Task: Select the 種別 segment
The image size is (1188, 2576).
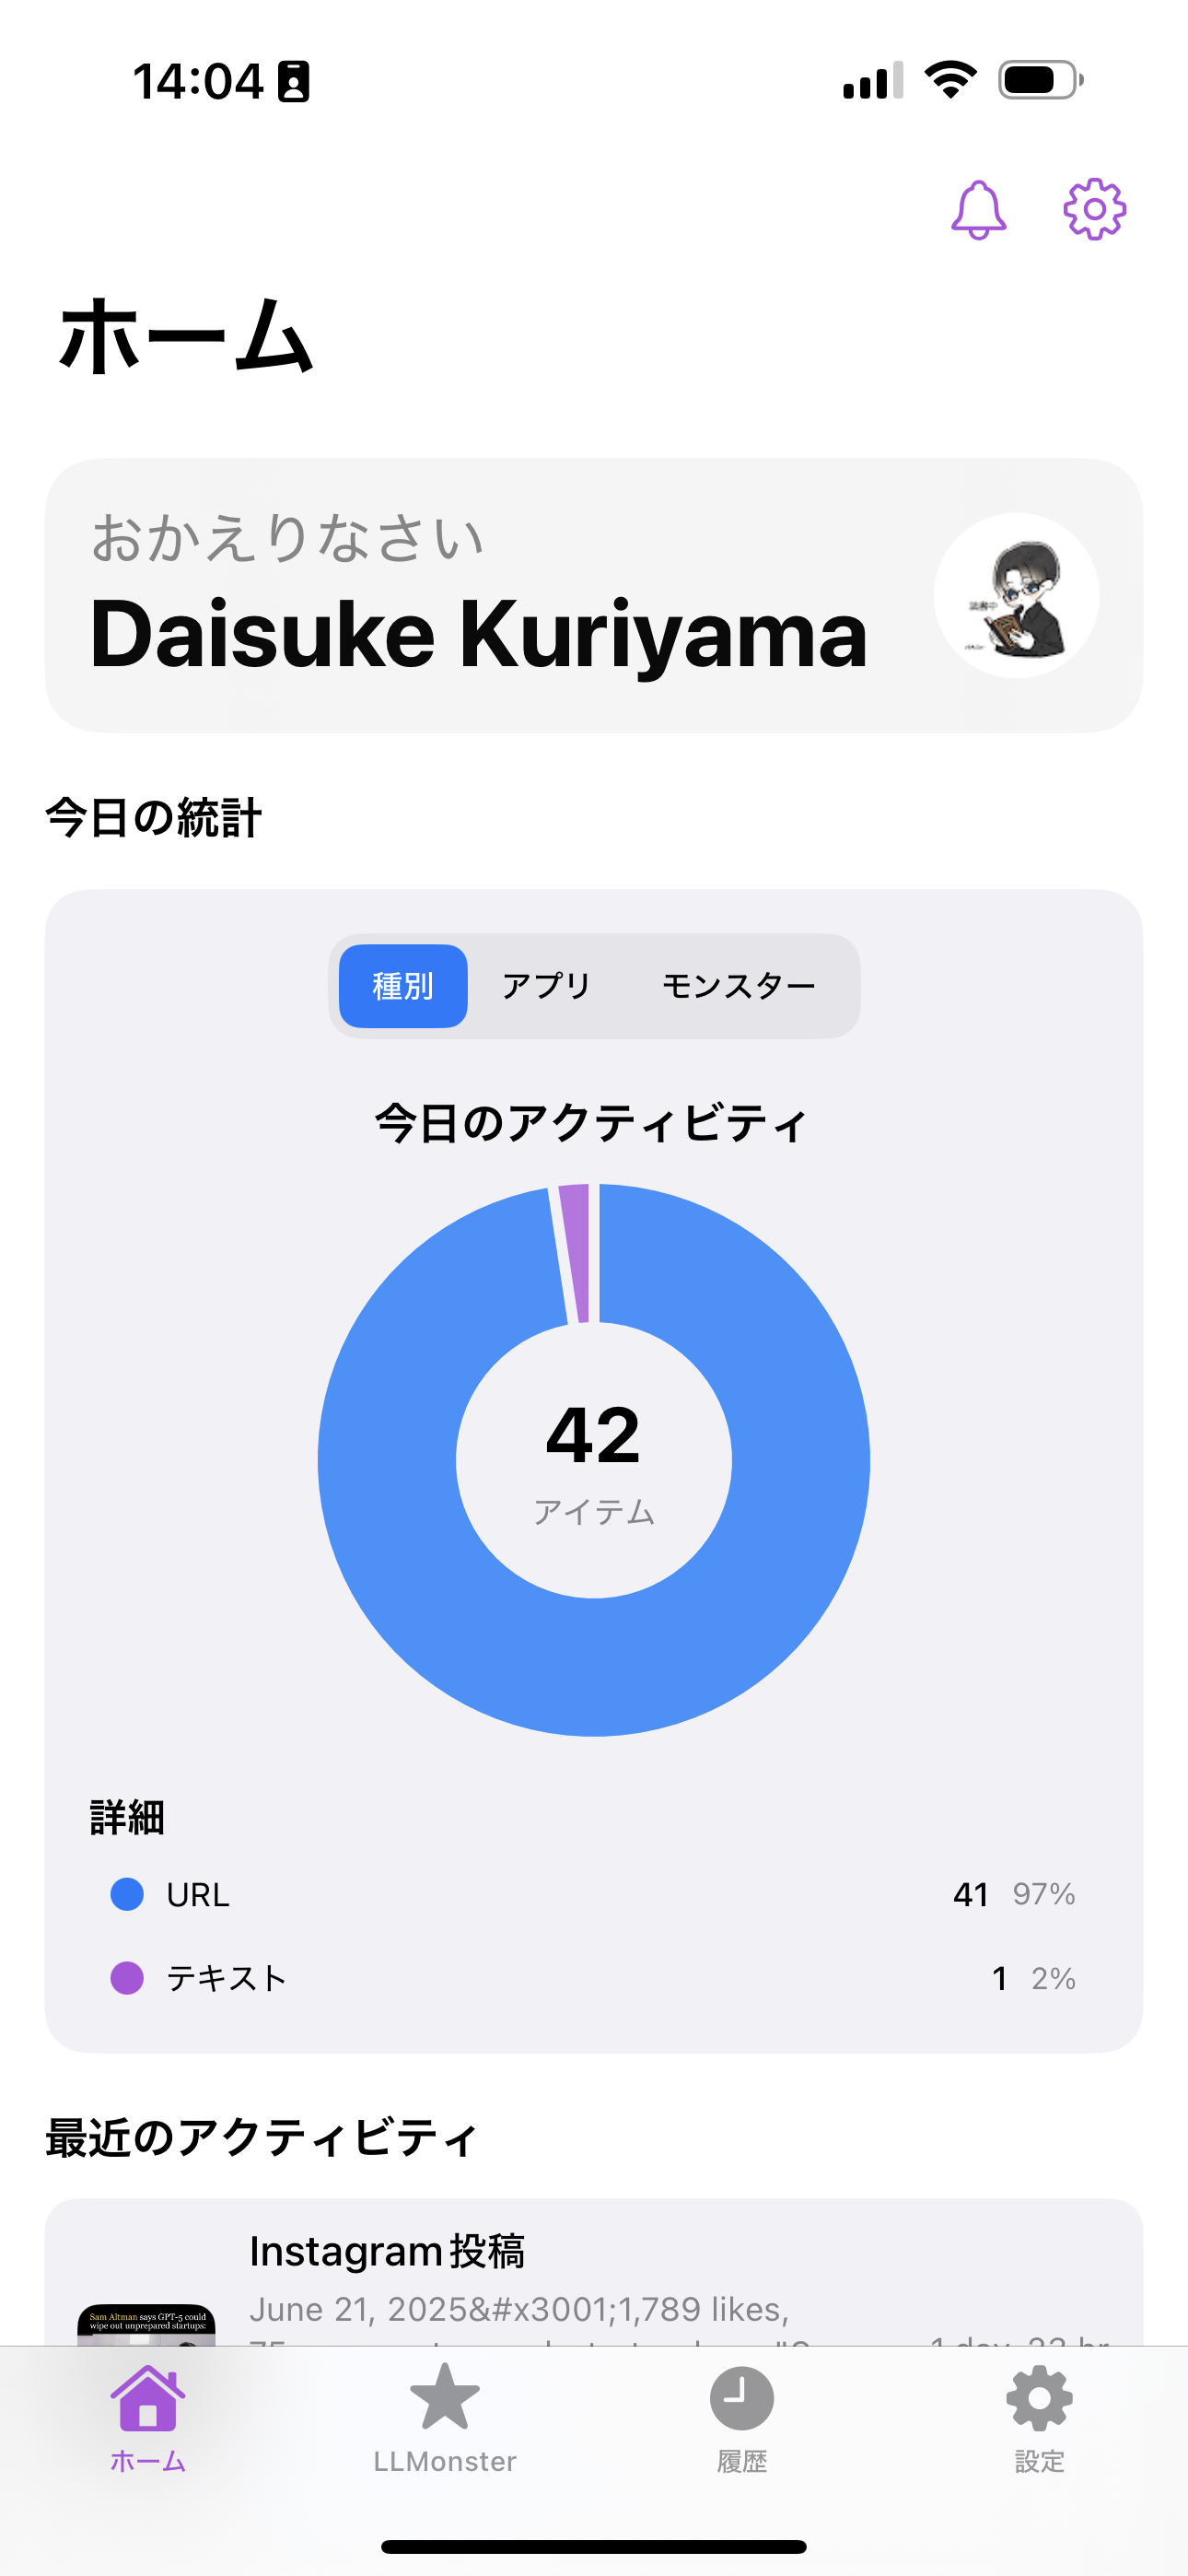Action: pos(403,986)
